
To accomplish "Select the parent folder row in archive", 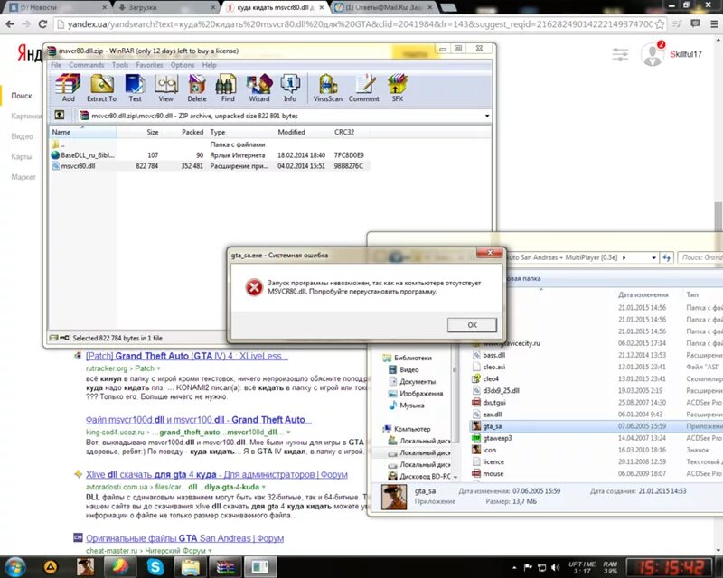I will coord(210,144).
